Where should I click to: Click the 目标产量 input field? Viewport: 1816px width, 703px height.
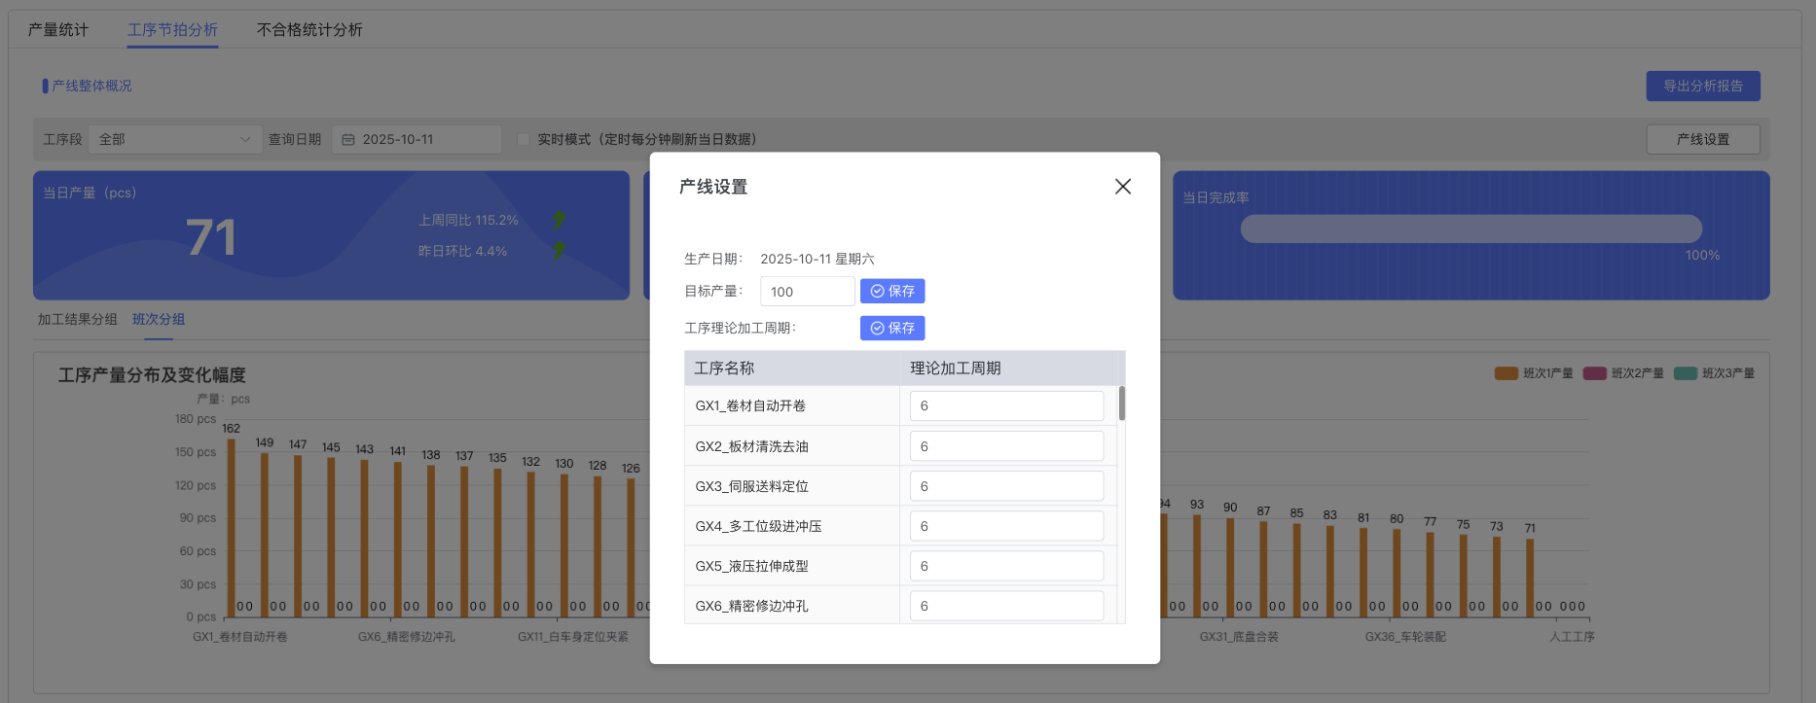pos(806,292)
